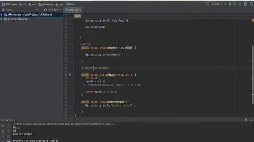This screenshot has height=142, width=254.
Task: Click the grey stop button in the top toolbar
Action: 240,4
